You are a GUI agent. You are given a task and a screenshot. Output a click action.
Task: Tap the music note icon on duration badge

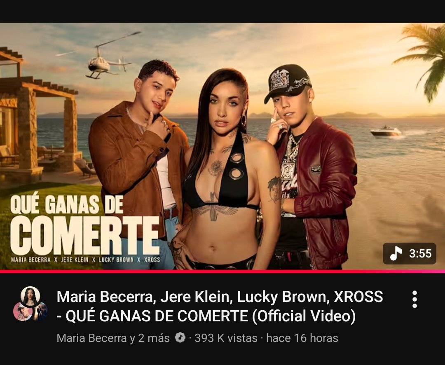coord(396,253)
